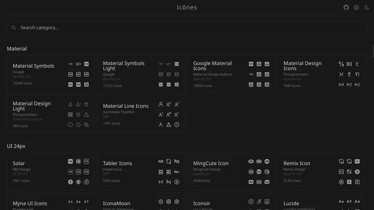The image size is (374, 210).
Task: Click the first accessibility icon in Solar card
Action: pos(70,182)
